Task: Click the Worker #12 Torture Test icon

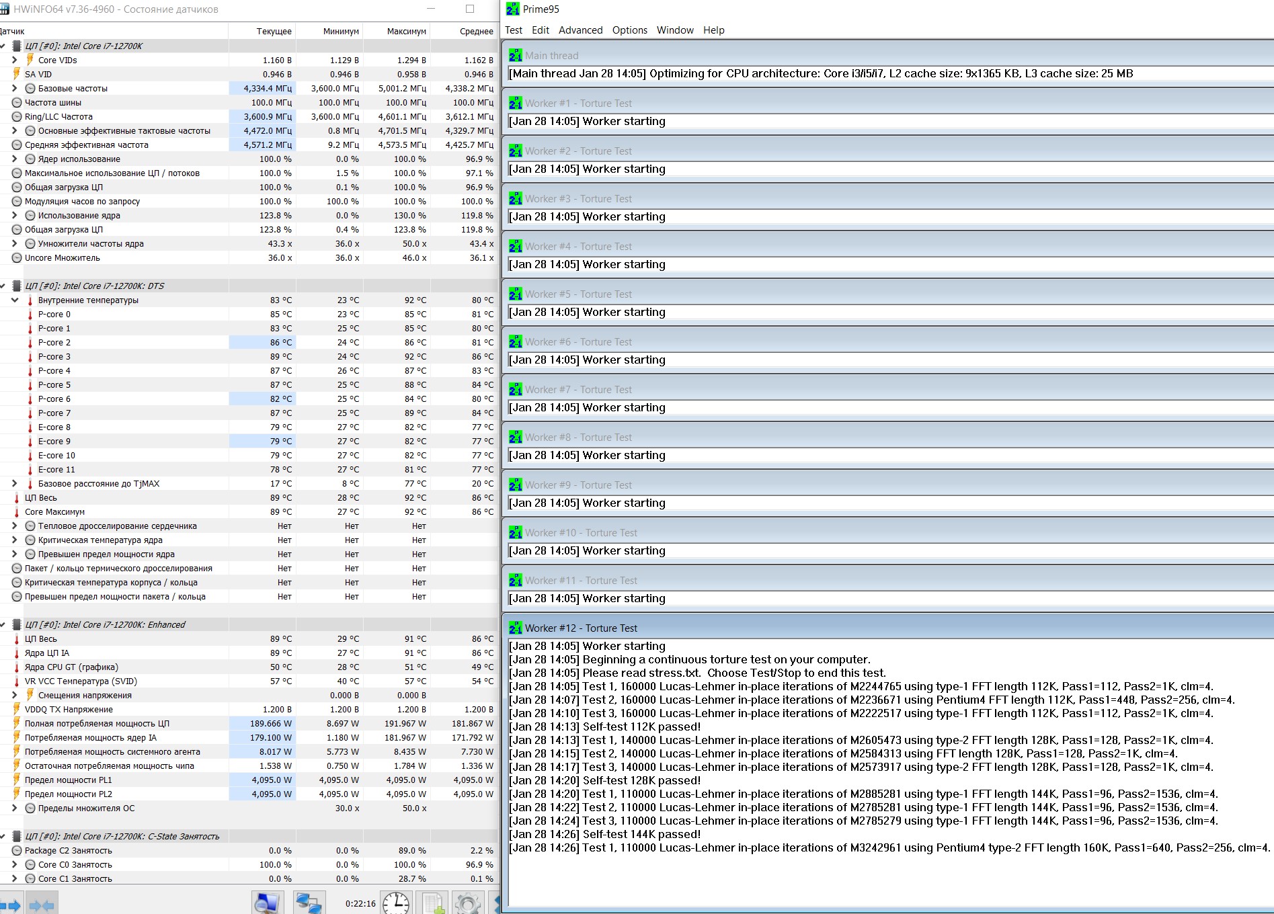Action: (516, 628)
